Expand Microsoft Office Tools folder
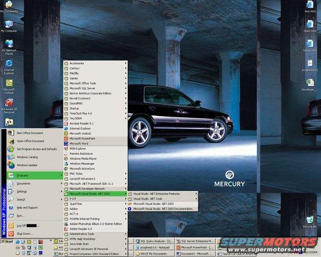 [95, 83]
